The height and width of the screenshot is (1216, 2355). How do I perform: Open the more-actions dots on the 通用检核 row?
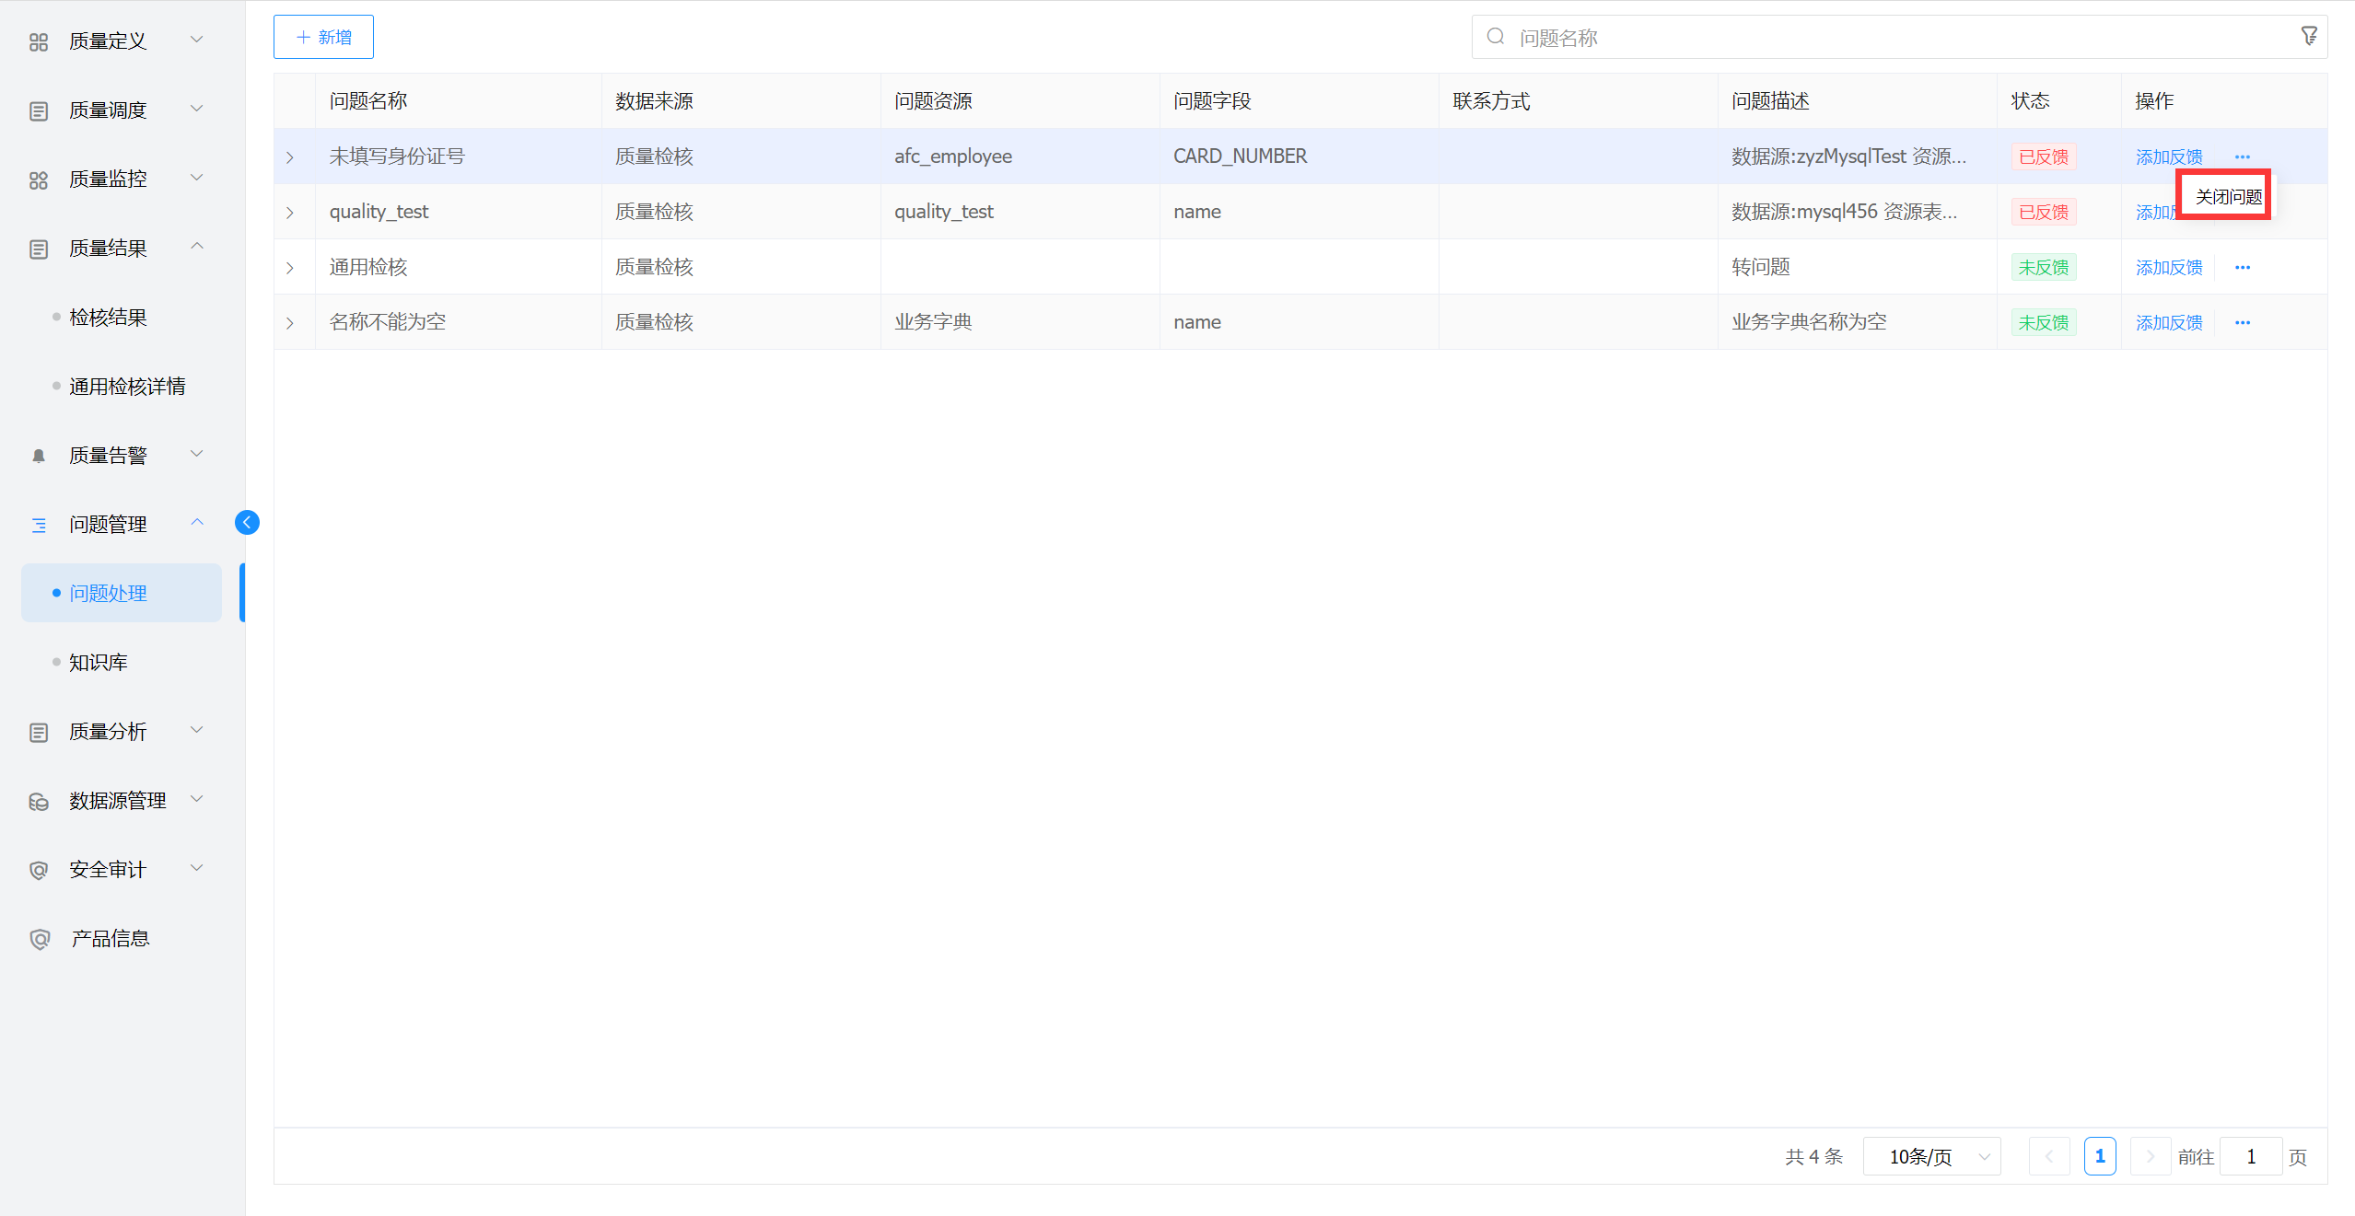(2242, 268)
